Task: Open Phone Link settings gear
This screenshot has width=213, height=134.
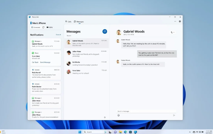Action: (x=180, y=21)
